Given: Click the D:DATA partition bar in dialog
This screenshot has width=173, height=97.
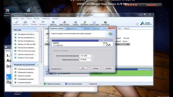Looking at the screenshot, I should coord(78,43).
